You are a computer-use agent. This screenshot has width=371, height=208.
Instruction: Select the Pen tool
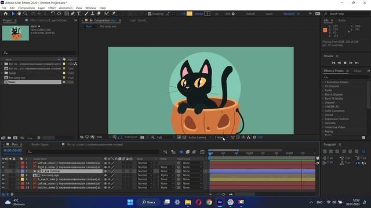click(x=72, y=14)
